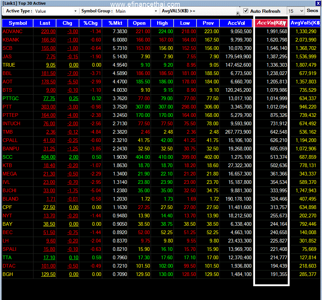Viewport: 322px width, 300px height.
Task: Select the PTTGC symbol
Action: coord(11,98)
